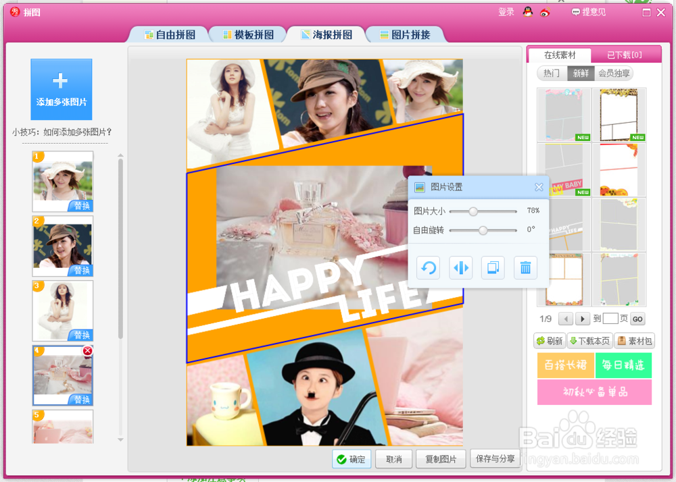Image resolution: width=676 pixels, height=482 pixels.
Task: Replace image 3 using 替换 button
Action: (x=81, y=335)
